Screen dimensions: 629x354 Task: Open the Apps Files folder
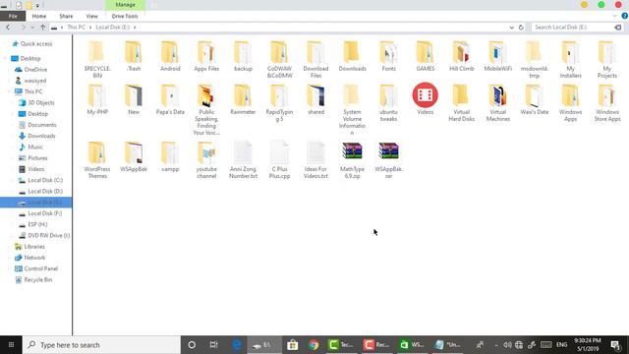[206, 57]
